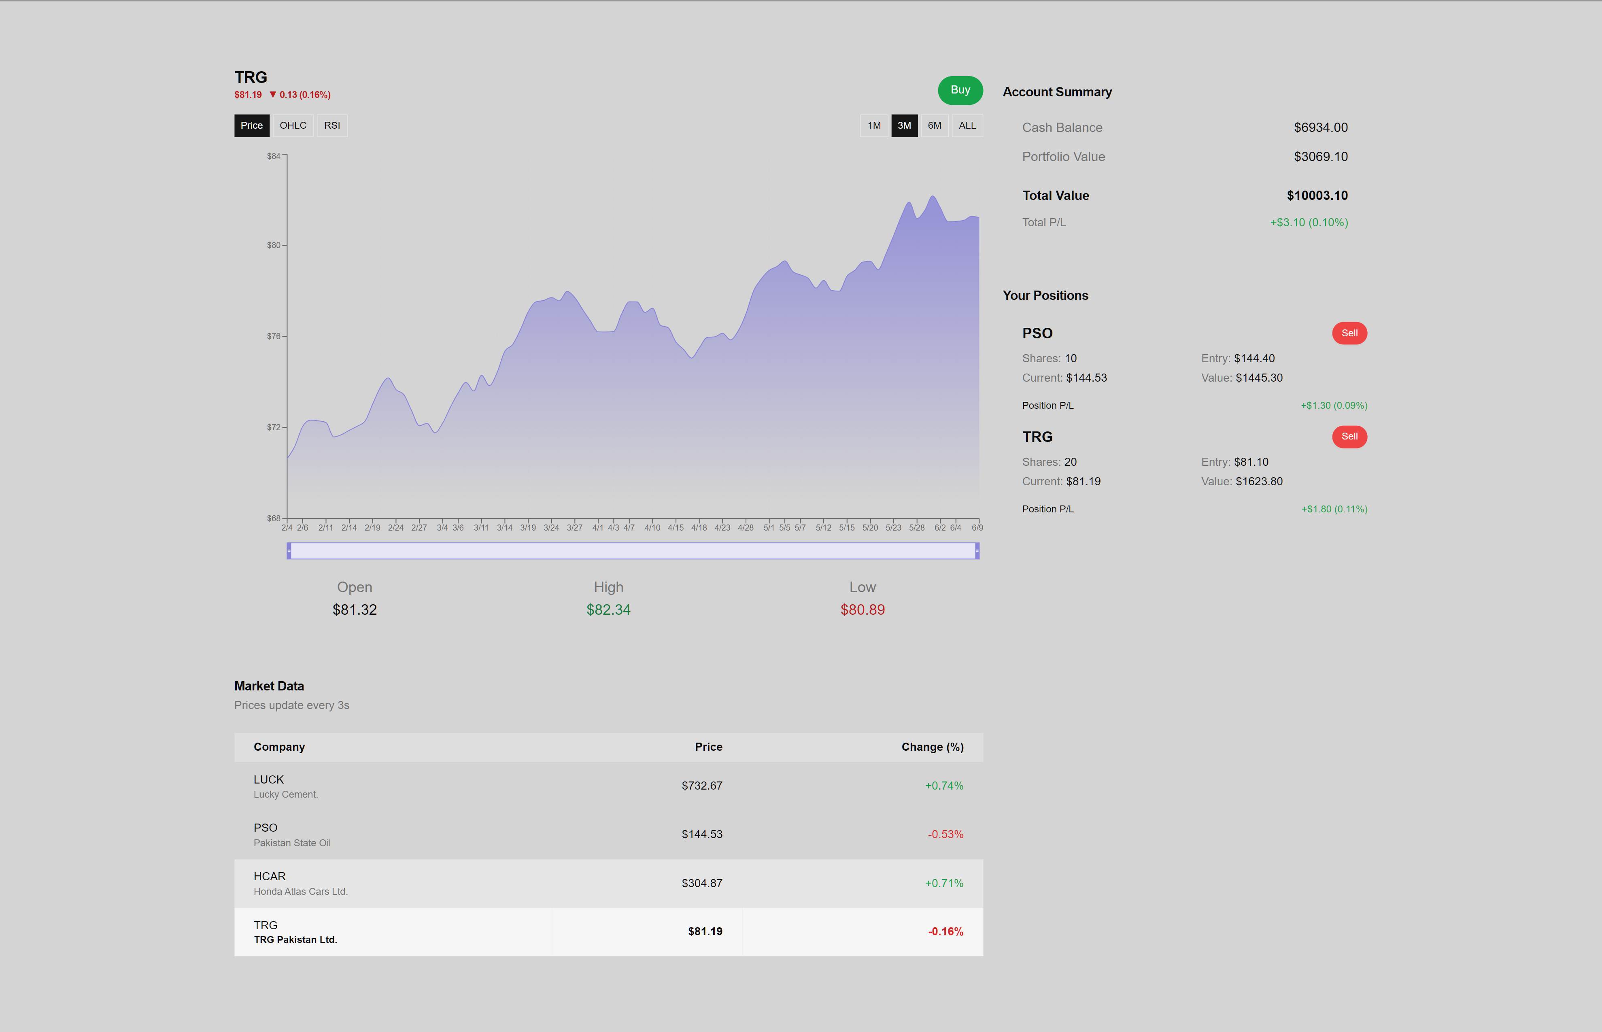1602x1032 pixels.
Task: Click the TRG chart title
Action: point(251,77)
